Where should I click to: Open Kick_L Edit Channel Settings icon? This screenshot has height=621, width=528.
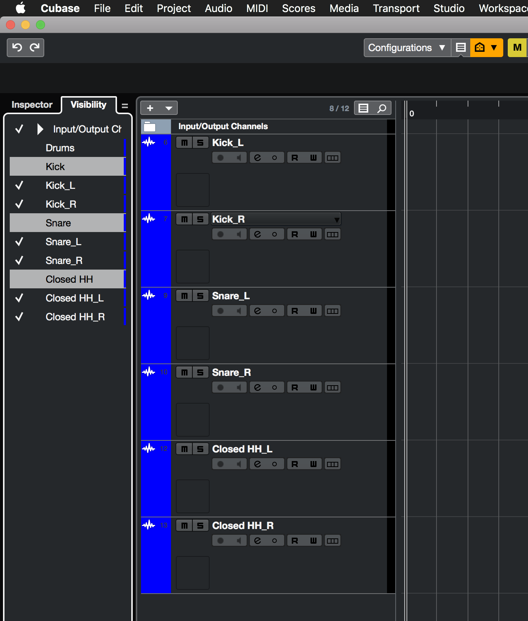[258, 158]
